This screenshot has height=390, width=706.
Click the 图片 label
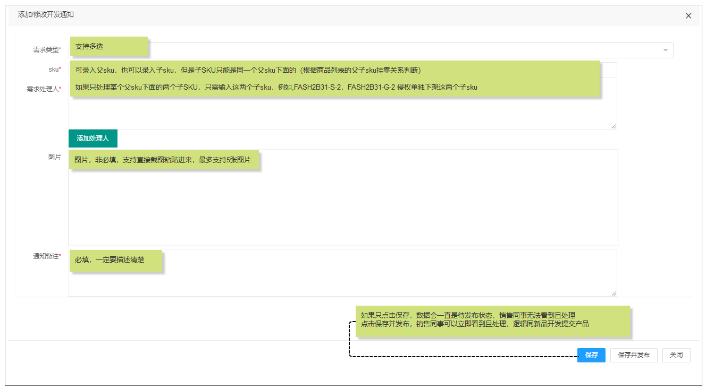tap(55, 157)
